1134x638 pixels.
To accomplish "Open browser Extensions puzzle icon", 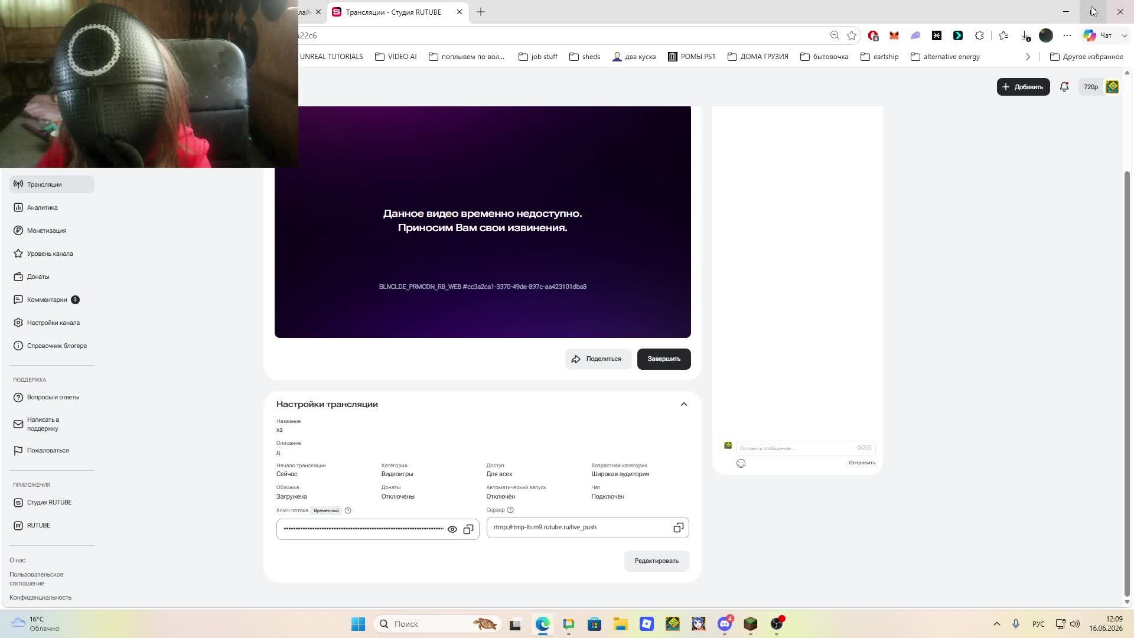I will click(979, 35).
